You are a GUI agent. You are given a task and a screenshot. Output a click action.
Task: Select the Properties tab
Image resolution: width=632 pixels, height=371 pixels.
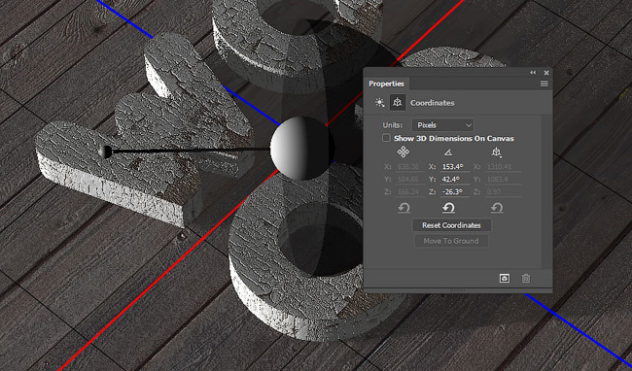coord(386,84)
